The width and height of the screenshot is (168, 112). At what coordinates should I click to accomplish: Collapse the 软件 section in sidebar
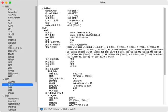point(3,96)
